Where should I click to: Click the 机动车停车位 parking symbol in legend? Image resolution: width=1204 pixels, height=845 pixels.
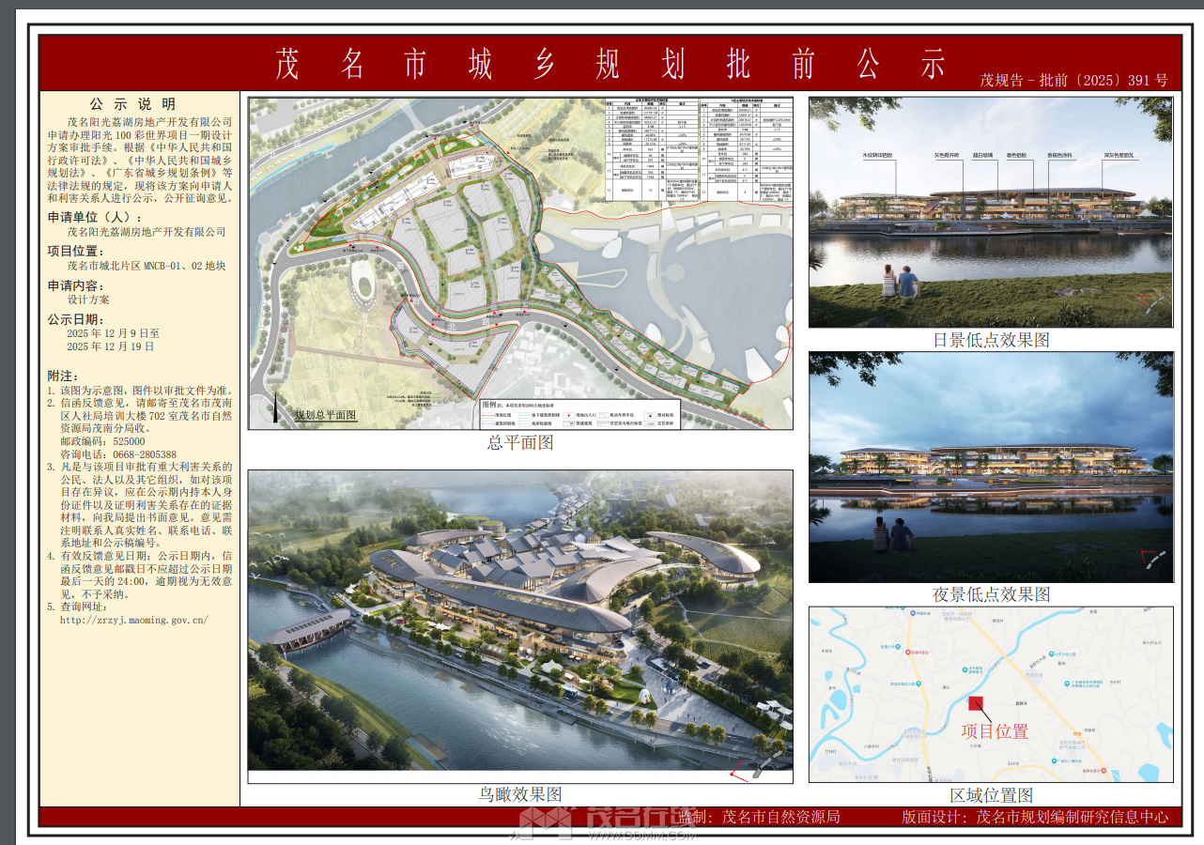tap(602, 415)
